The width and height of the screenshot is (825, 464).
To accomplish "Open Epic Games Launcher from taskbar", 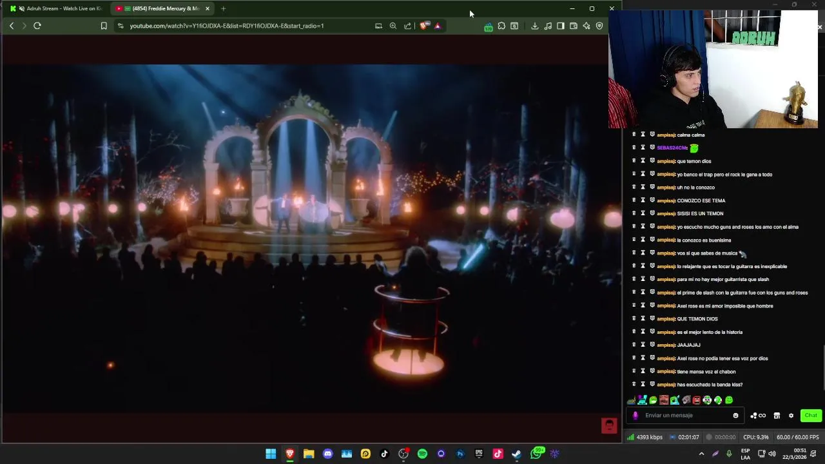I will point(479,454).
